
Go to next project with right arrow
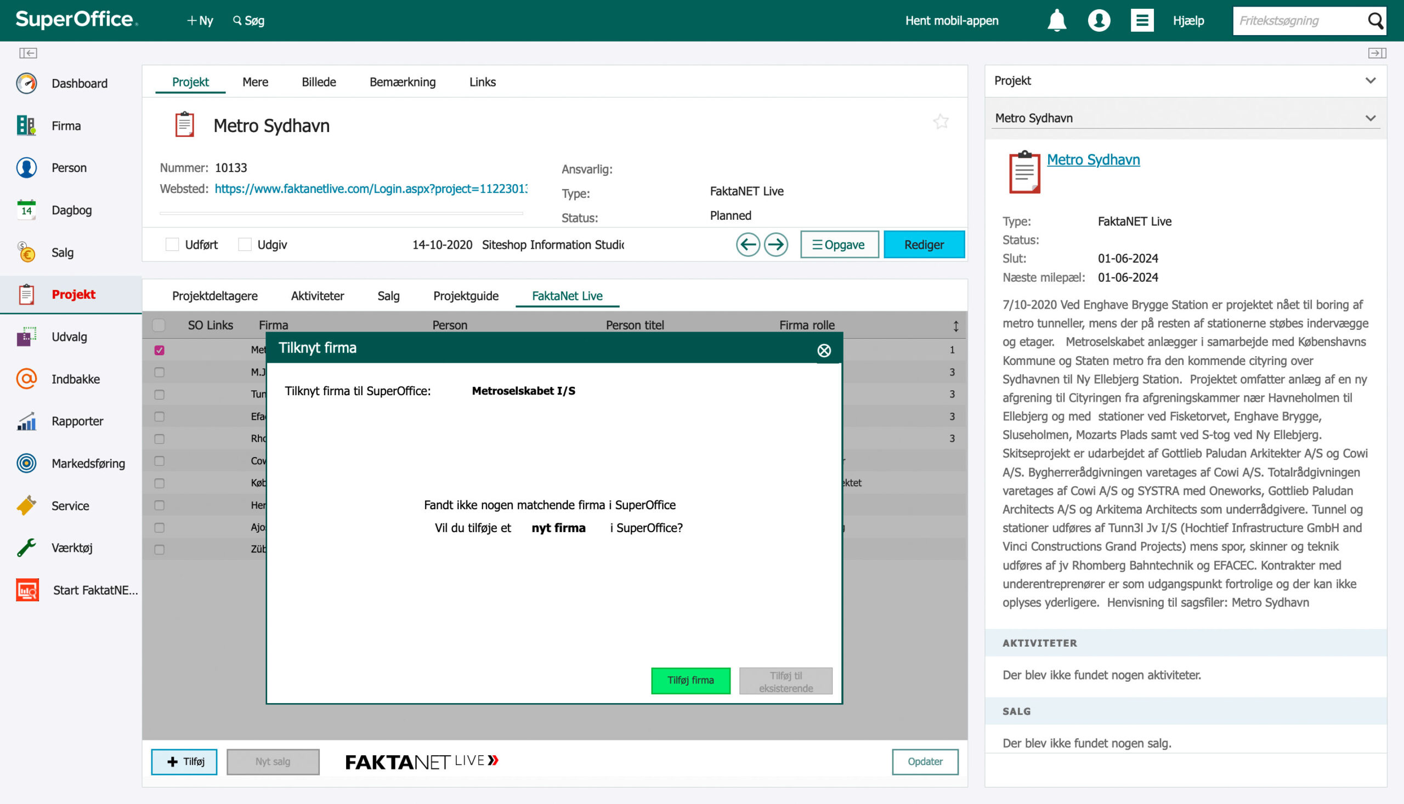coord(775,244)
